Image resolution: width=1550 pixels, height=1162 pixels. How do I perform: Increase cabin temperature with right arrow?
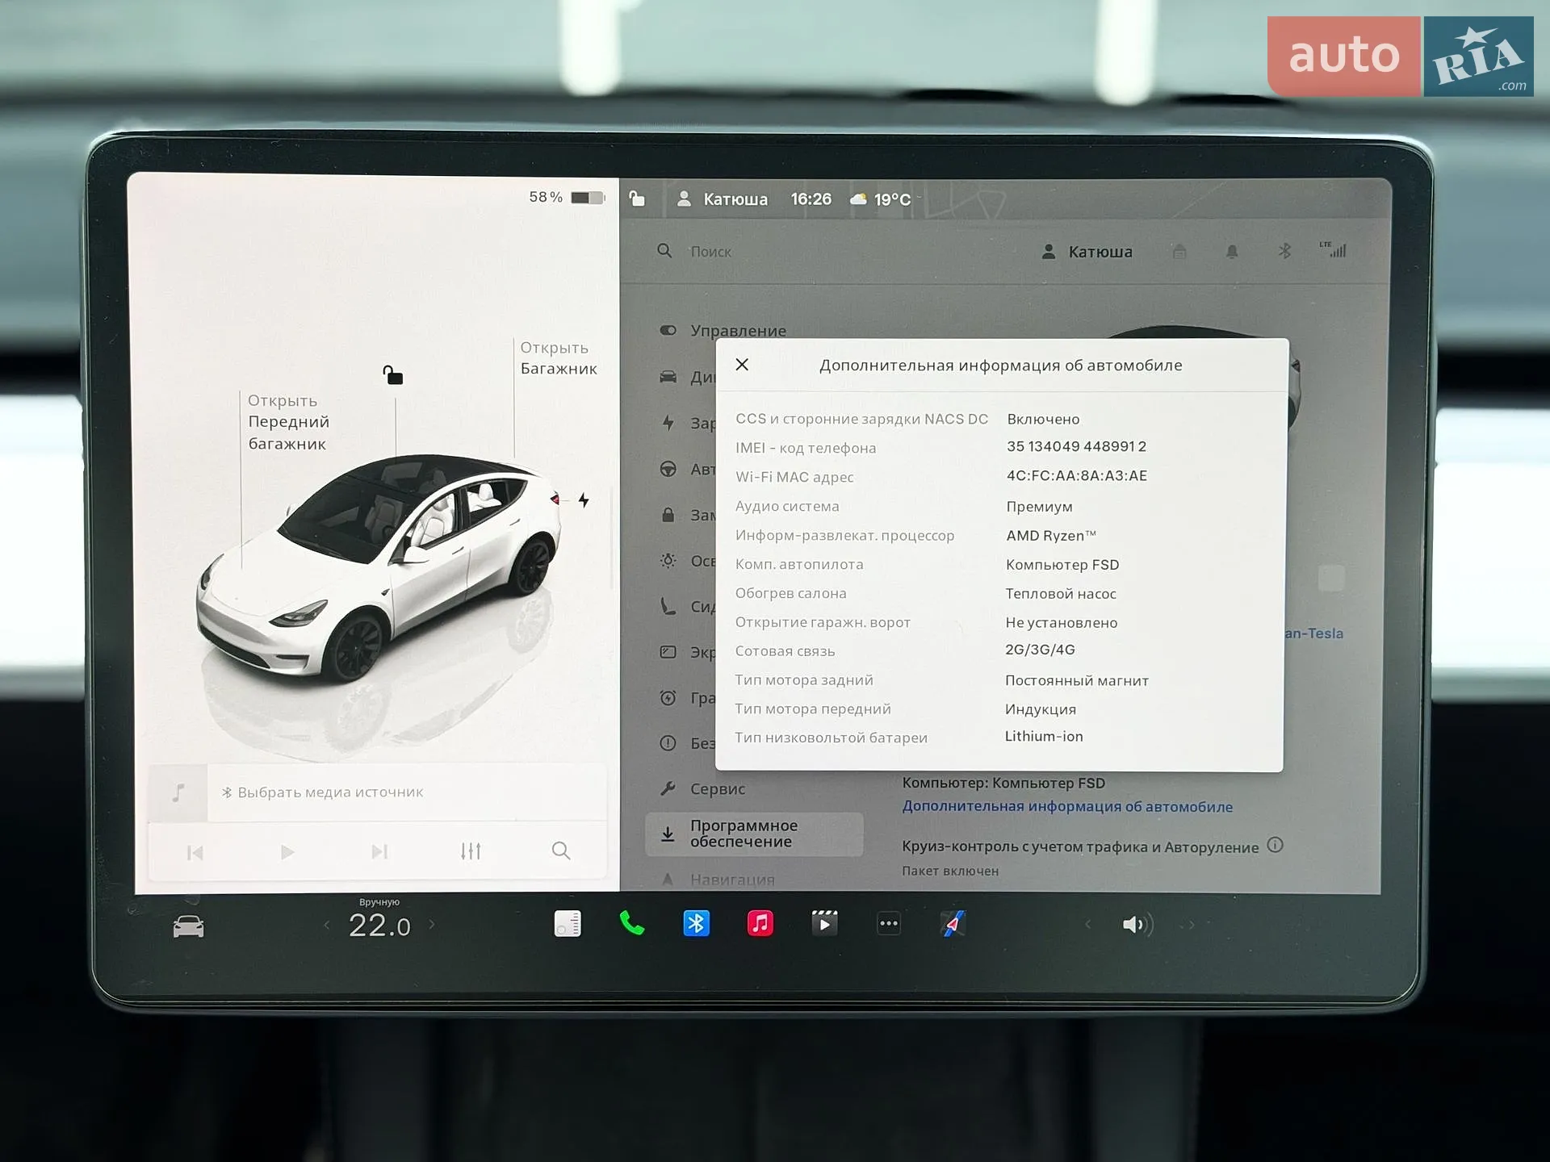point(432,925)
